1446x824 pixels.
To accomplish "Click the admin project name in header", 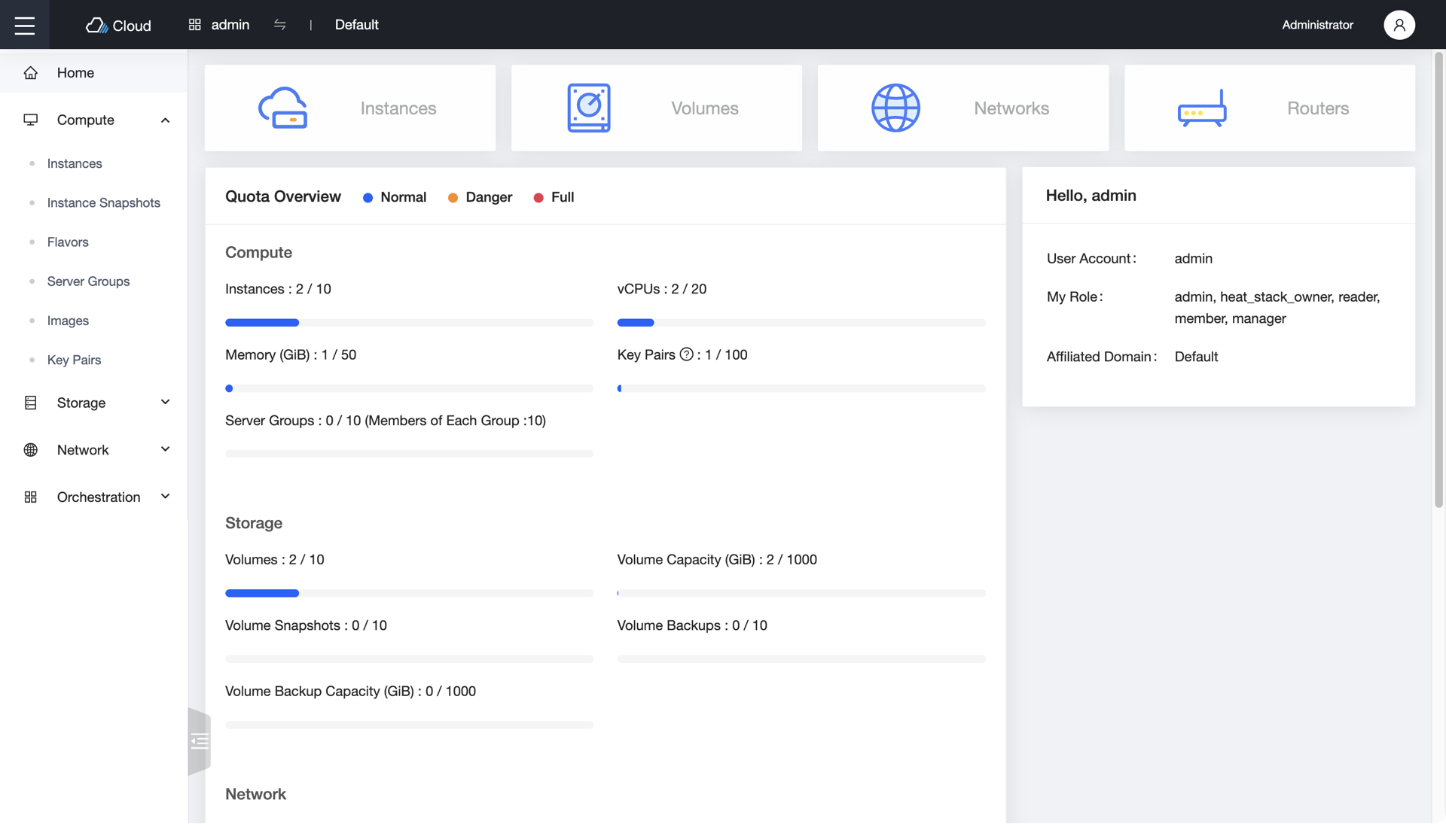I will point(230,25).
